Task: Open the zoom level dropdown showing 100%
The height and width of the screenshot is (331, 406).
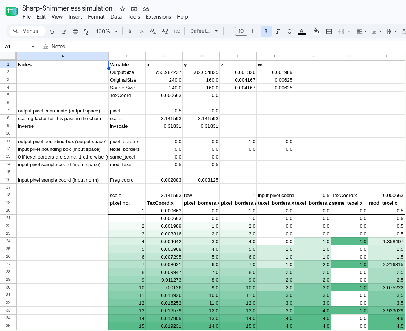Action: tap(107, 31)
